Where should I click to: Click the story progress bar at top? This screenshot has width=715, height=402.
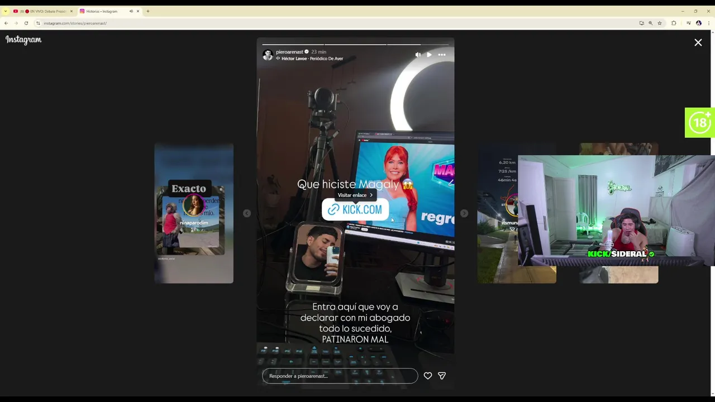(355, 44)
